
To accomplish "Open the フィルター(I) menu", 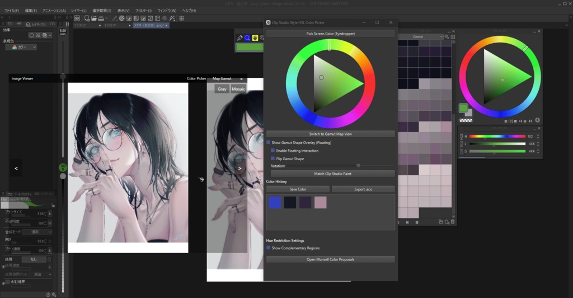I will pyautogui.click(x=143, y=11).
